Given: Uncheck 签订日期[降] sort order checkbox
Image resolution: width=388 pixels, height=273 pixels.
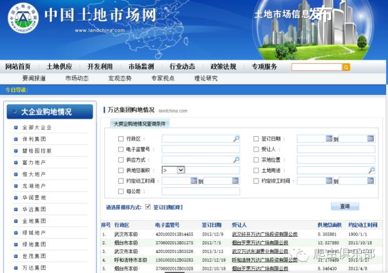Looking at the screenshot, I should click(148, 207).
